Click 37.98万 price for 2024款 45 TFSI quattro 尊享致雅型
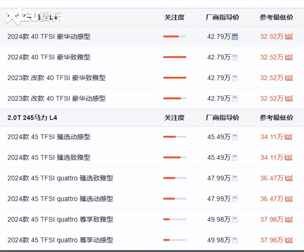Screen dimensions: 304x252 tap(272, 220)
